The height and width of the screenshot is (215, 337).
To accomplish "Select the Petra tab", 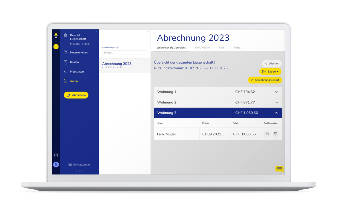I will pyautogui.click(x=237, y=48).
